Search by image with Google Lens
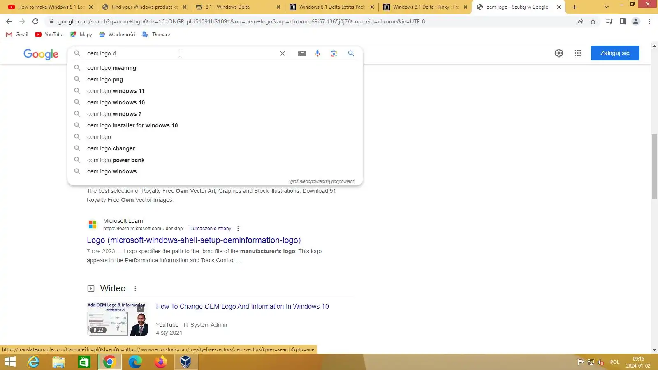Screen dimensions: 658x370 [x=334, y=53]
